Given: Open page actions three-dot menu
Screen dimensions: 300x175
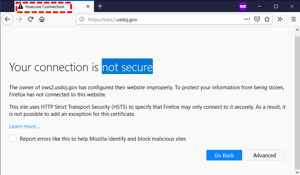Looking at the screenshot, I should tap(247, 19).
